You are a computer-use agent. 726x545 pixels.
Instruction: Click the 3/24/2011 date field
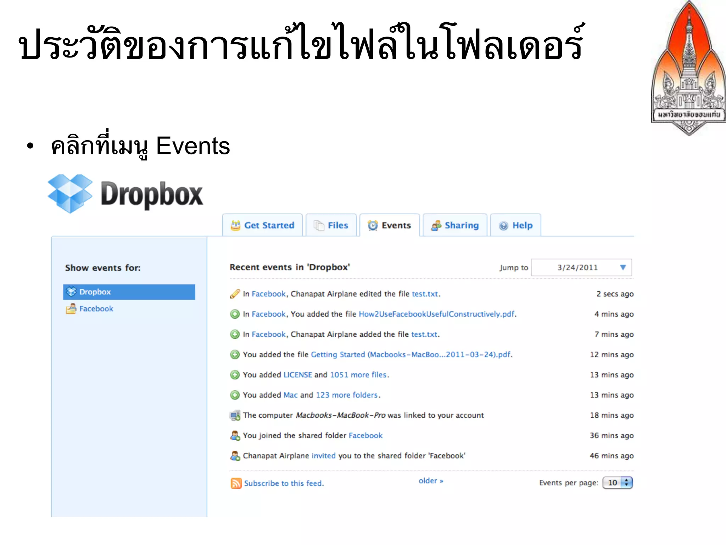(581, 267)
